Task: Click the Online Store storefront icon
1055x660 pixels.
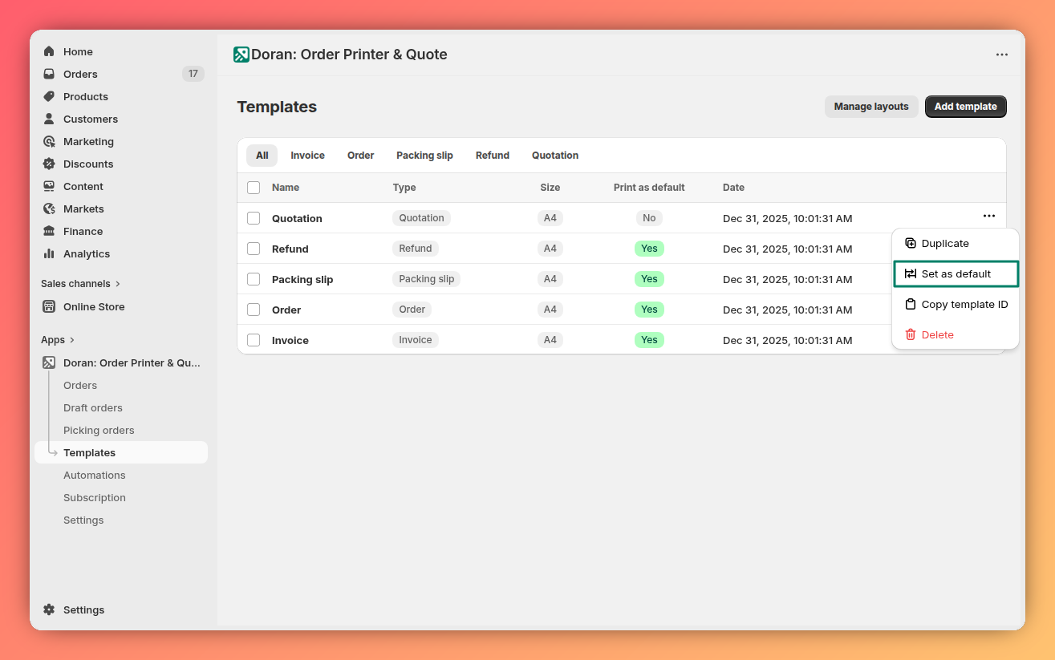Action: [49, 306]
